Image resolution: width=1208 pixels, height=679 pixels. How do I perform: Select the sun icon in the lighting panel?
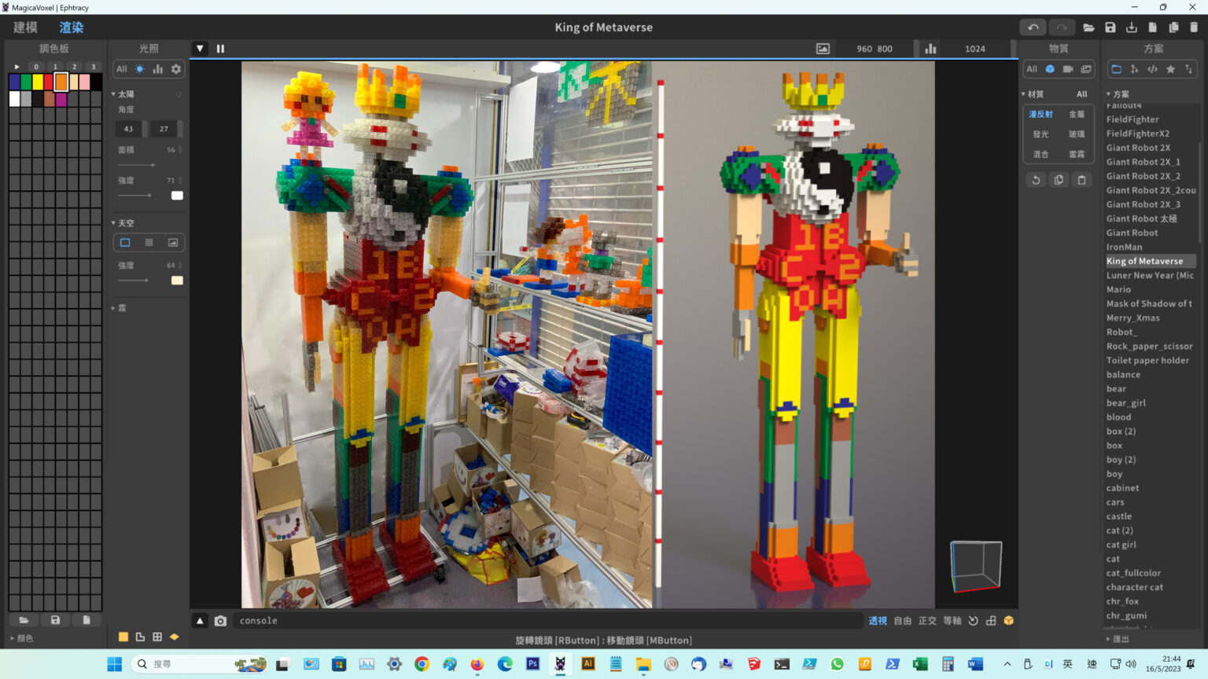138,69
